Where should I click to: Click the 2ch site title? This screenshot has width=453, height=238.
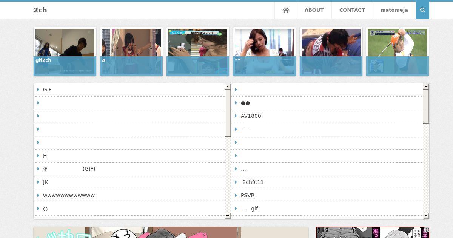pos(40,10)
